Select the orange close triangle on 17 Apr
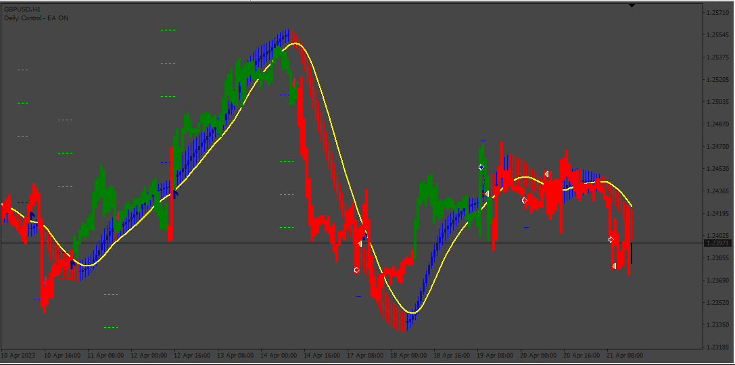735x365 pixels. (x=360, y=243)
